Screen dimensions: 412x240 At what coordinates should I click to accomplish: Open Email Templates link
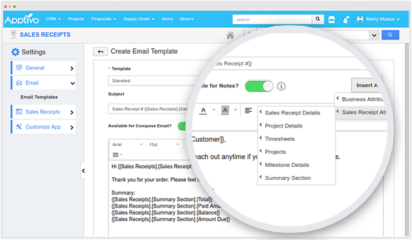click(x=39, y=97)
